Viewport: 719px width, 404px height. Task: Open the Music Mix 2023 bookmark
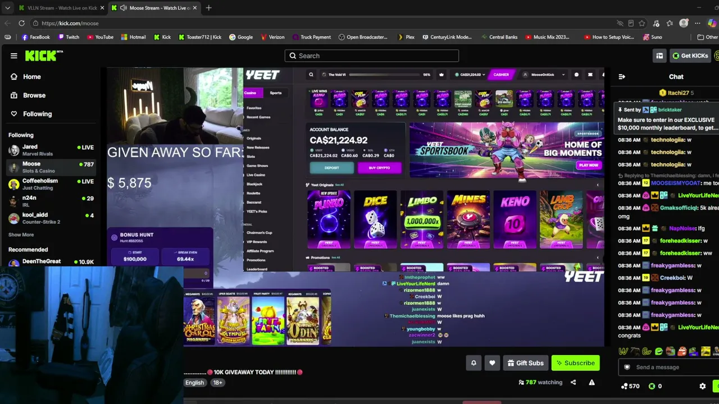547,37
